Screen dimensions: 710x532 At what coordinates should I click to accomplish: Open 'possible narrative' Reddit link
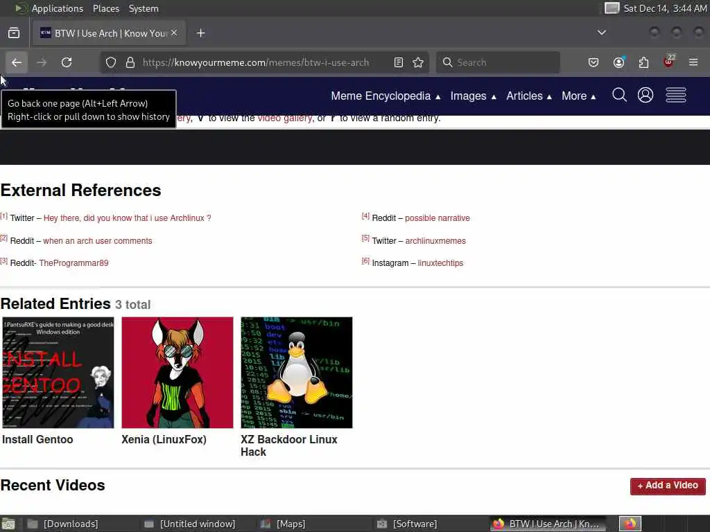(438, 218)
